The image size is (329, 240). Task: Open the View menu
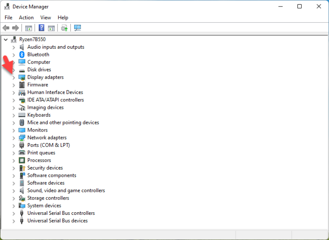point(45,18)
